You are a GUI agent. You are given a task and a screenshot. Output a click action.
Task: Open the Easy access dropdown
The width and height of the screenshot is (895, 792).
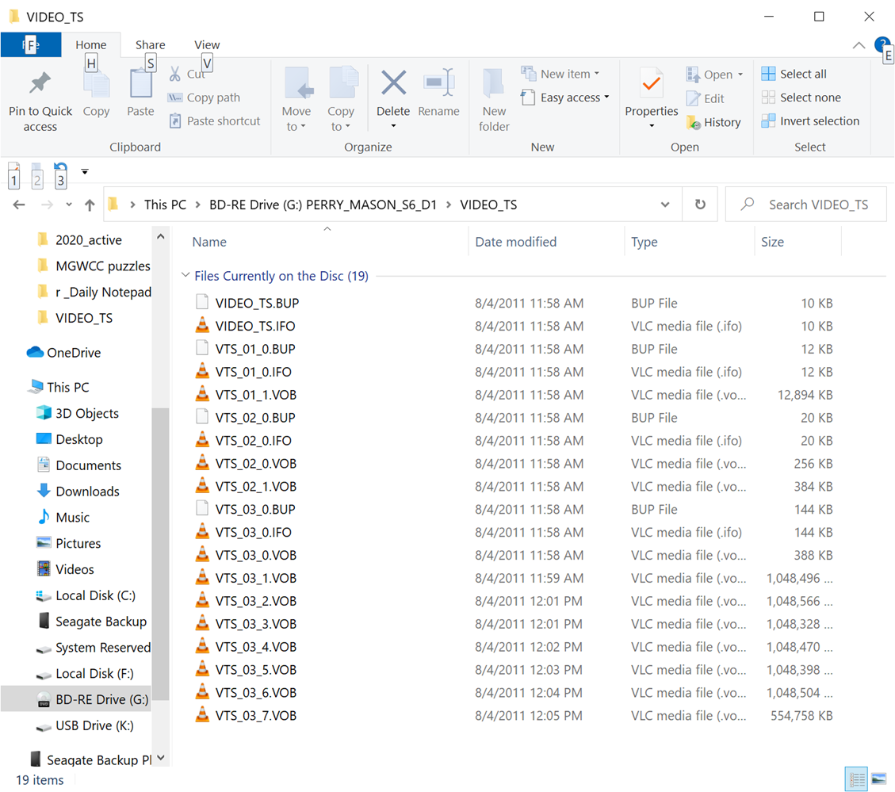coord(564,97)
